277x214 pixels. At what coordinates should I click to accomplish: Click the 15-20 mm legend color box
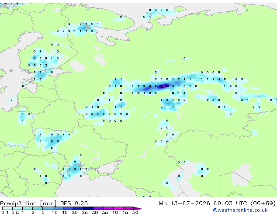68,208
